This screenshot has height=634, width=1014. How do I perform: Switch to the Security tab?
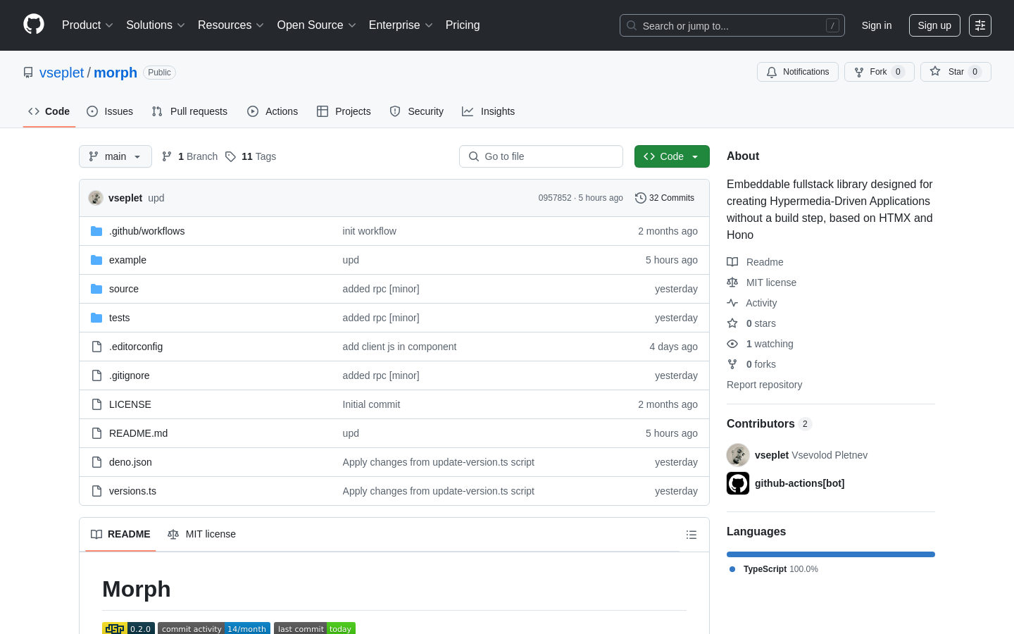pos(416,111)
